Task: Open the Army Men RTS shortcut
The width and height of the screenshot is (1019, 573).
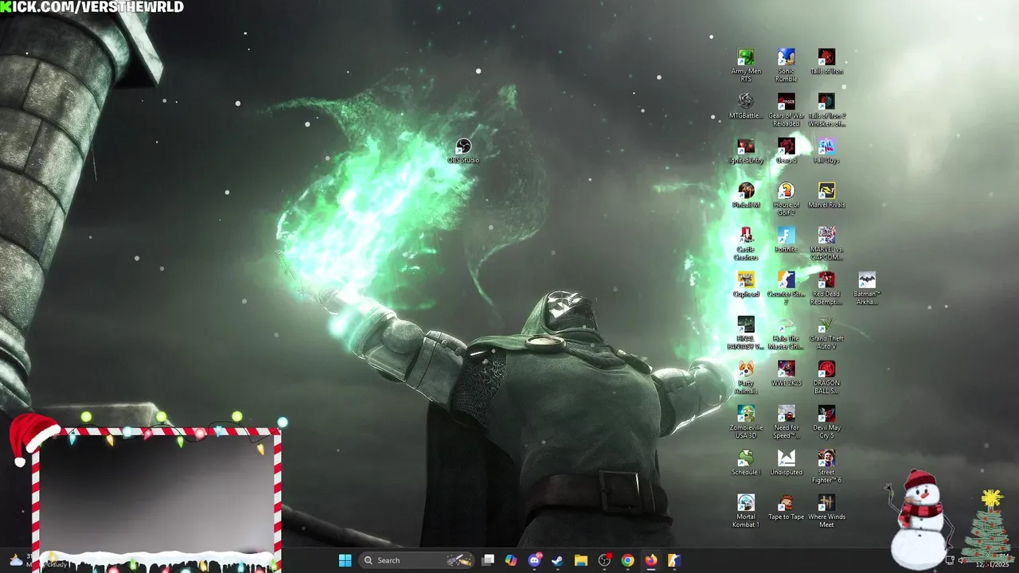Action: [746, 64]
